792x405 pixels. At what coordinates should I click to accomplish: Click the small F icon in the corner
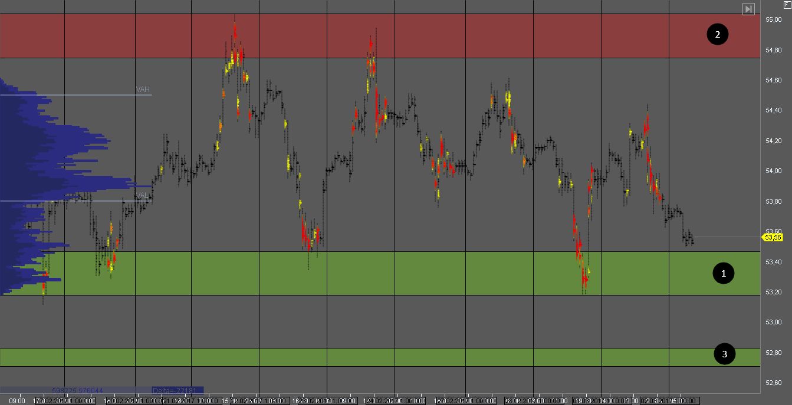click(787, 4)
